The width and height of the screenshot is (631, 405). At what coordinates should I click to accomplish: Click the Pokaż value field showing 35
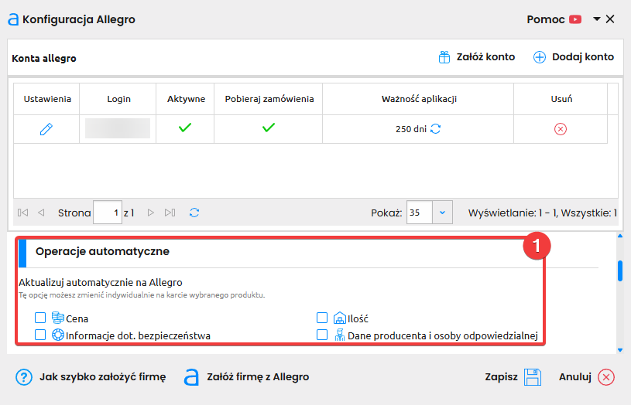click(420, 213)
